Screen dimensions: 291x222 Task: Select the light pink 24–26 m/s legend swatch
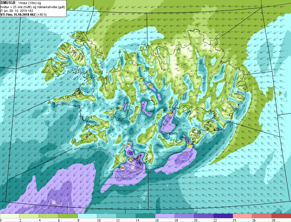[242, 216]
